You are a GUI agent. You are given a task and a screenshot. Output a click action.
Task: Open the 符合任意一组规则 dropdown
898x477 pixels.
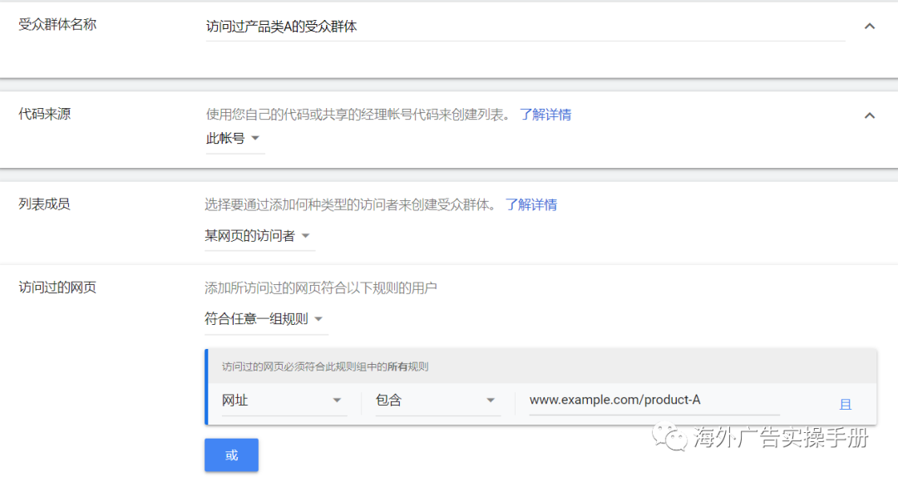click(266, 319)
